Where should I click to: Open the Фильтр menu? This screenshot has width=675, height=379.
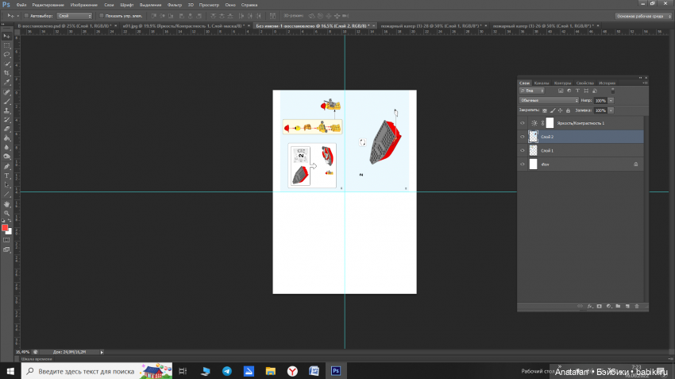point(175,5)
